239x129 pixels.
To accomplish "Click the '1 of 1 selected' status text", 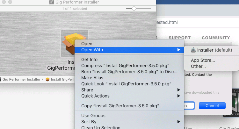I will click(75, 9).
